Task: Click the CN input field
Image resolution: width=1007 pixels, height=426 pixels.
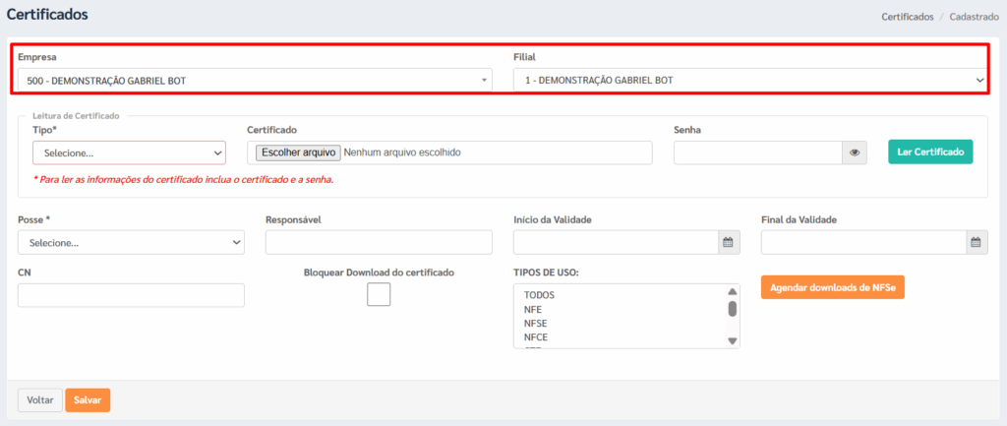Action: coord(131,295)
